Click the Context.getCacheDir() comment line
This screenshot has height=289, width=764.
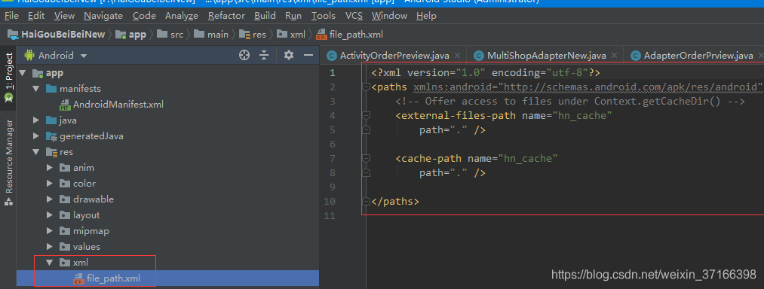(x=570, y=101)
